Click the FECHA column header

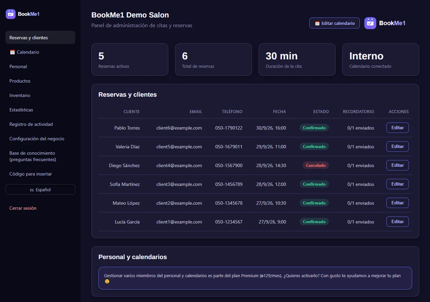click(x=279, y=112)
